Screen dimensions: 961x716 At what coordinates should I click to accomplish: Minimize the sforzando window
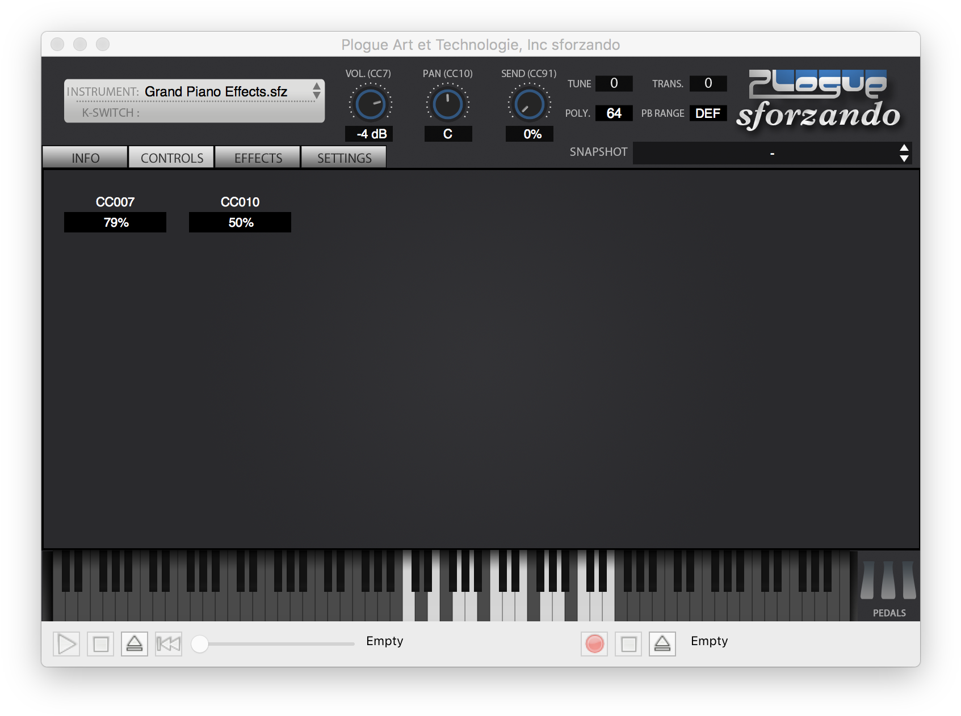point(80,44)
